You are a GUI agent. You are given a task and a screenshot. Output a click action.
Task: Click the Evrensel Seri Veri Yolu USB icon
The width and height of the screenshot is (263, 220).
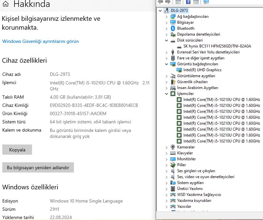[x=173, y=52]
